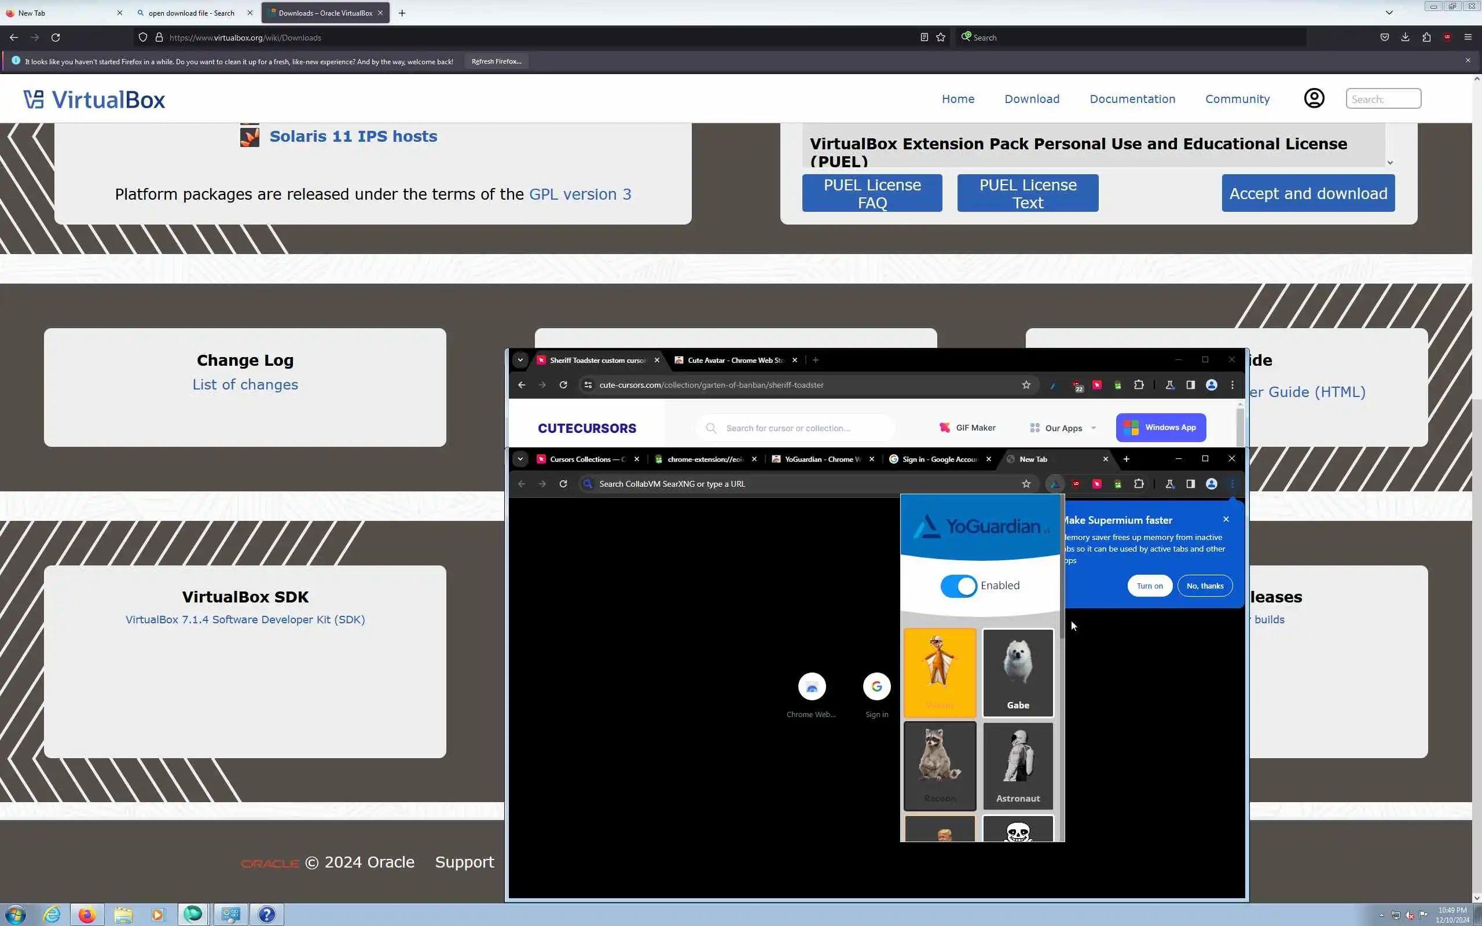Select the Gabe avatar tile
This screenshot has height=926, width=1482.
click(x=1018, y=672)
